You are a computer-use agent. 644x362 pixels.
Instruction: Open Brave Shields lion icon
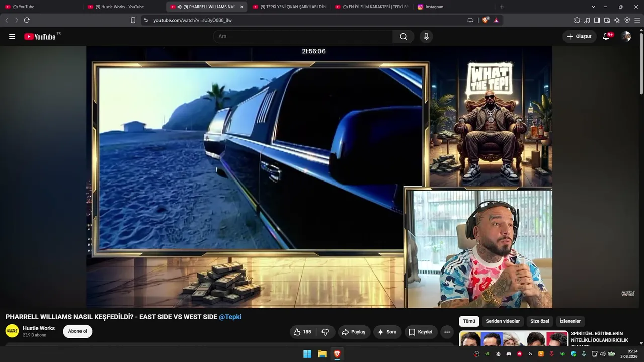pyautogui.click(x=486, y=20)
